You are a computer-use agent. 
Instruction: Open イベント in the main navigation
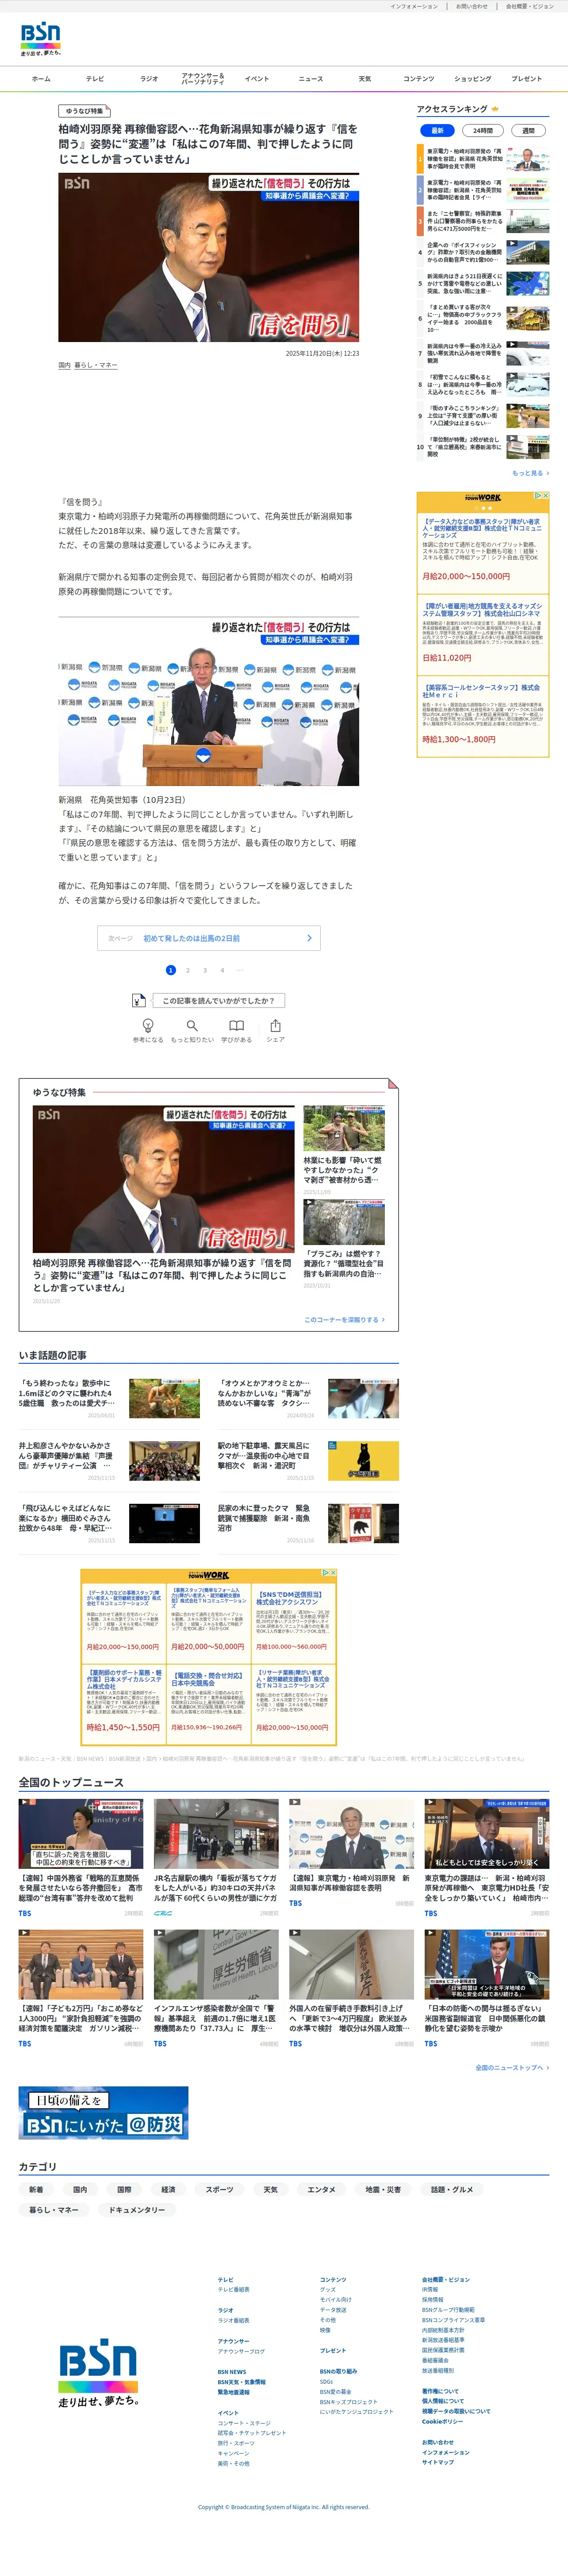(x=257, y=79)
